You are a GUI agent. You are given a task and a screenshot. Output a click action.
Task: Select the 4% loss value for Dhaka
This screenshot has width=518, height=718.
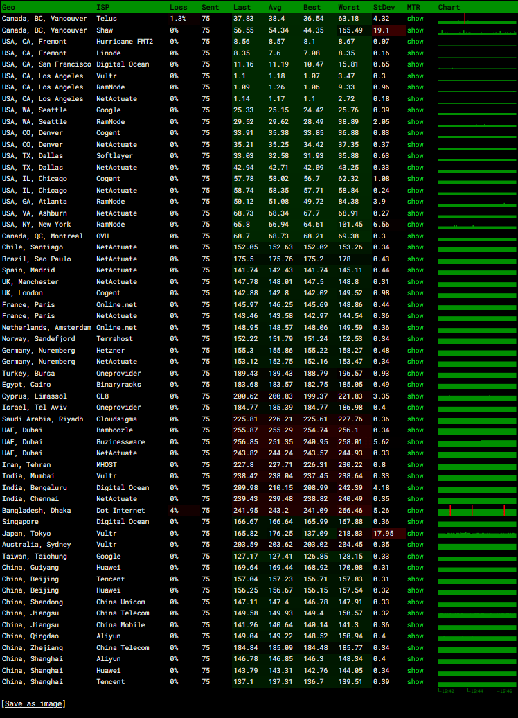coord(173,511)
